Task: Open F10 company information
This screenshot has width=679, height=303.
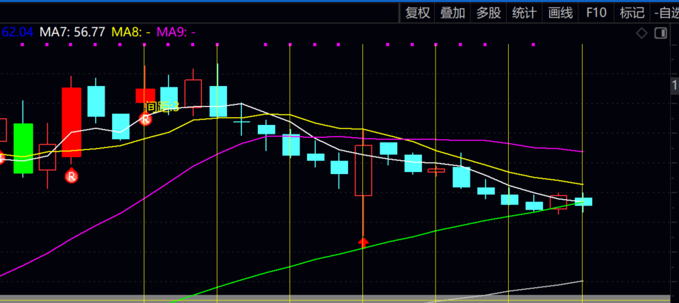Action: (596, 12)
